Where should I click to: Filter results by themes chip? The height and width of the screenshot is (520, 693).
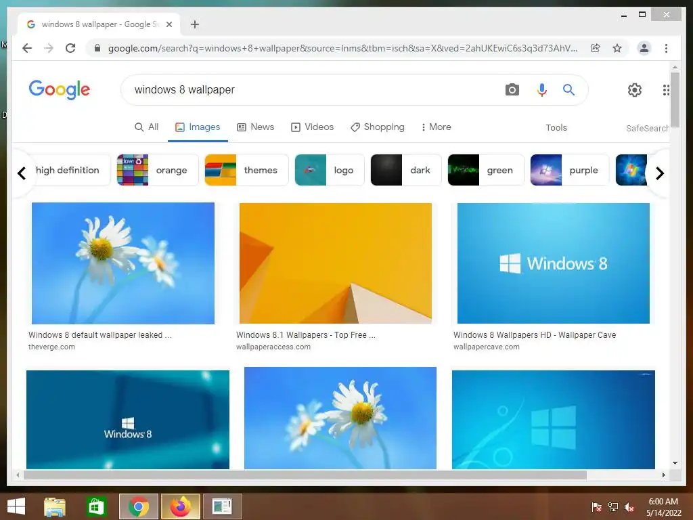click(x=246, y=170)
